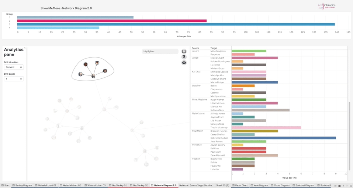This screenshot has width=353, height=188.
Task: Click the fit-to-screen icon beside the Highlighter box
Action: pos(184,52)
